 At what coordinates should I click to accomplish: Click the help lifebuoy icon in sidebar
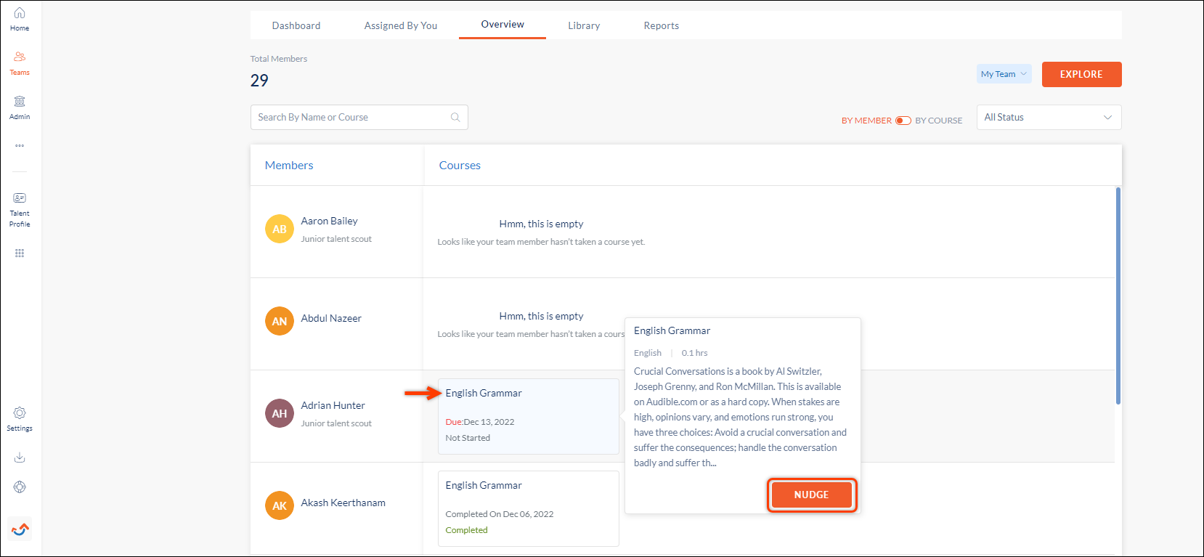pyautogui.click(x=20, y=487)
